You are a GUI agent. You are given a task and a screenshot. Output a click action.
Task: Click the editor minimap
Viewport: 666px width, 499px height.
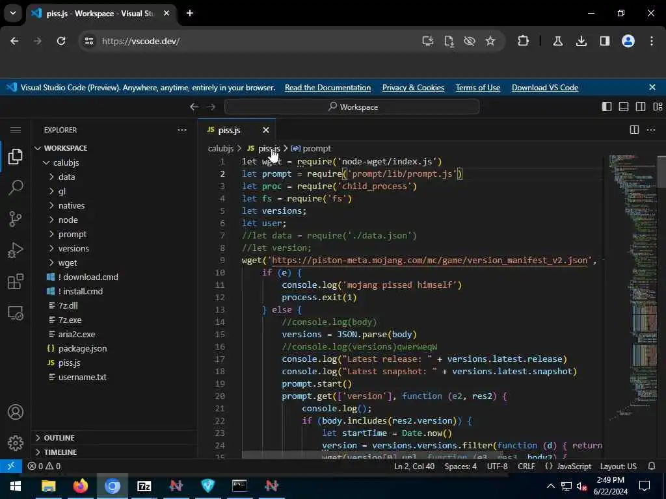tap(633, 288)
